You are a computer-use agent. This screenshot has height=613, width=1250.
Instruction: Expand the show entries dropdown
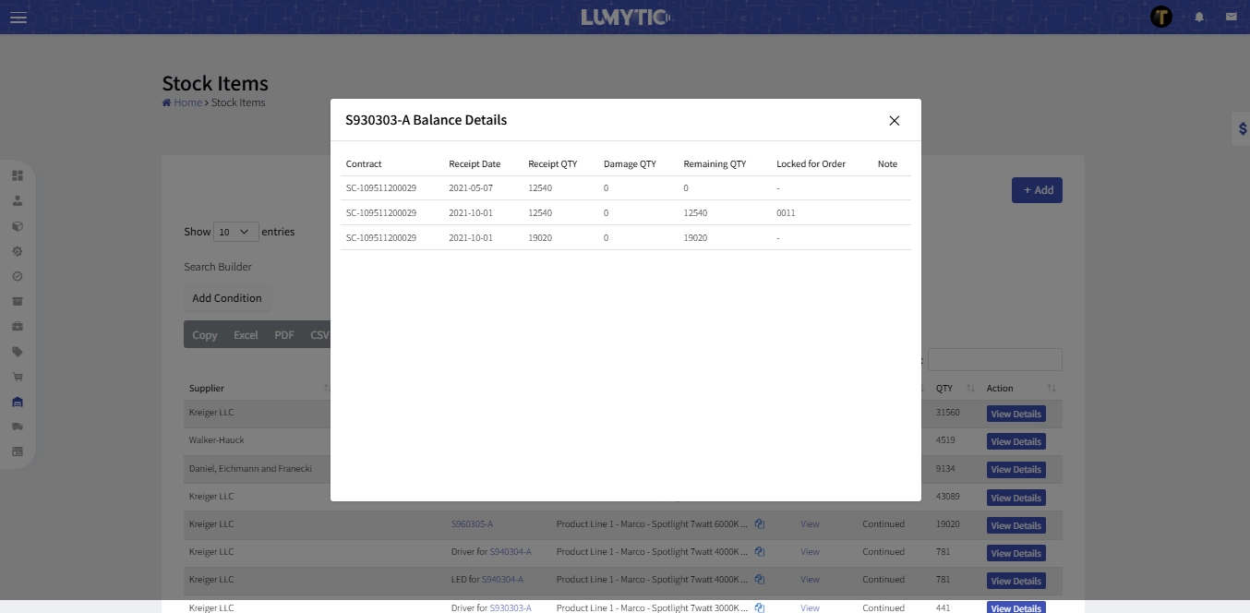235,233
